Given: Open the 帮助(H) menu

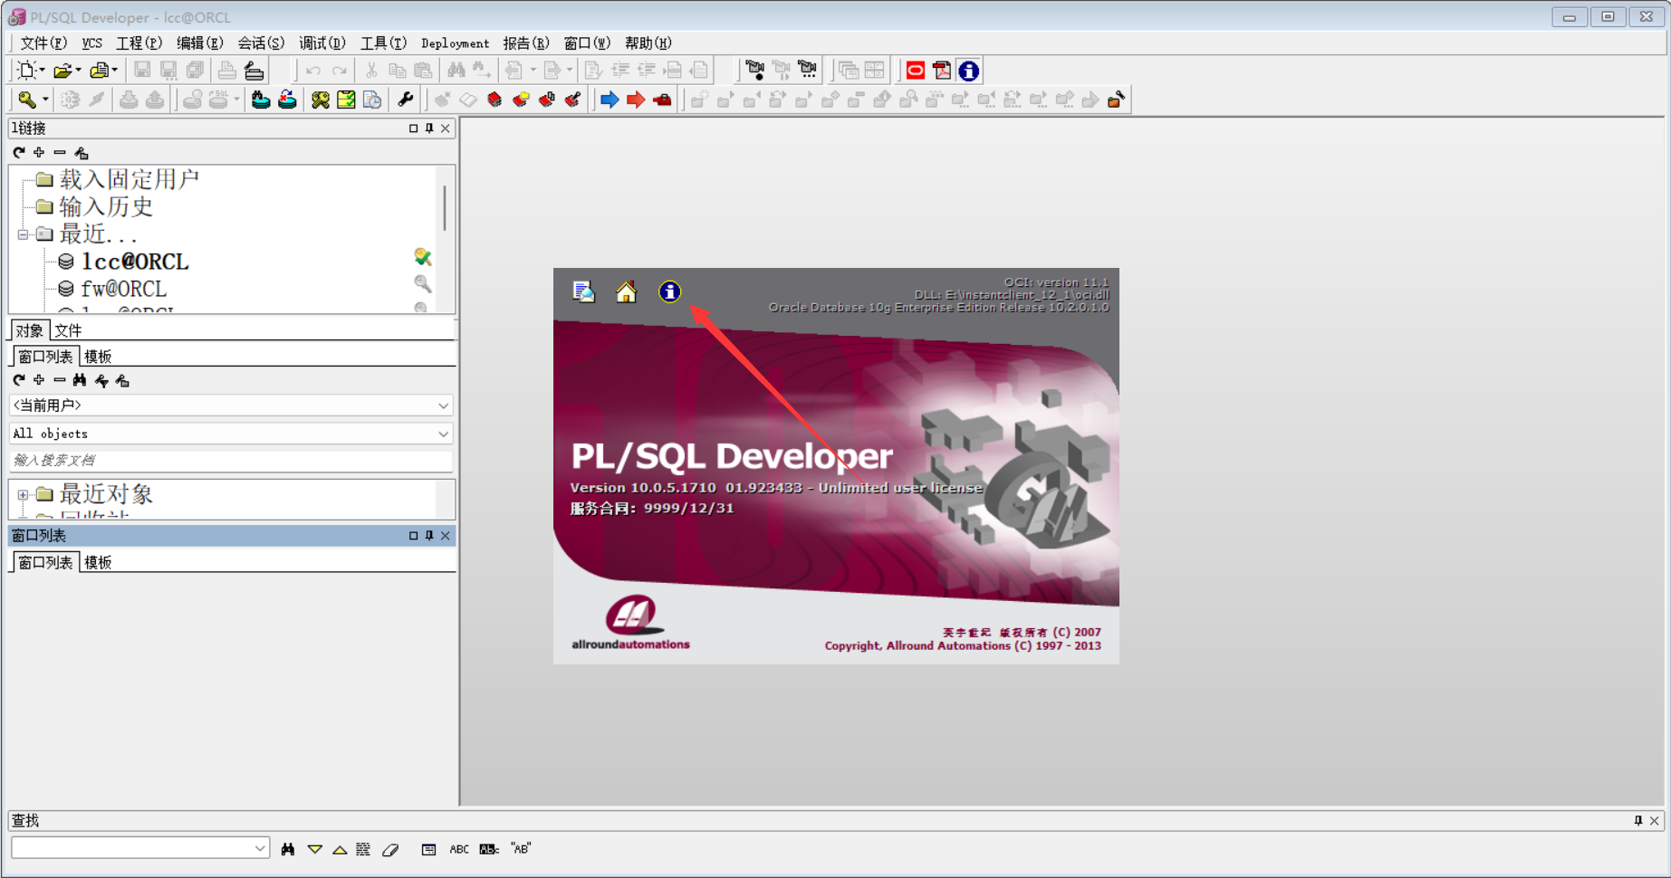Looking at the screenshot, I should (x=648, y=43).
